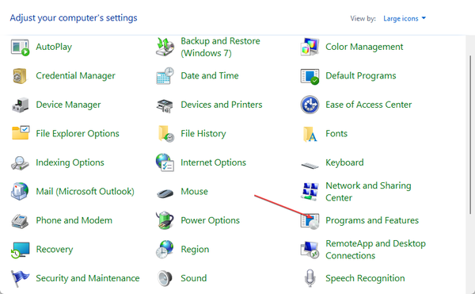Open the Date and Time calendar icon
Screen dimensions: 475x294
tap(165, 76)
